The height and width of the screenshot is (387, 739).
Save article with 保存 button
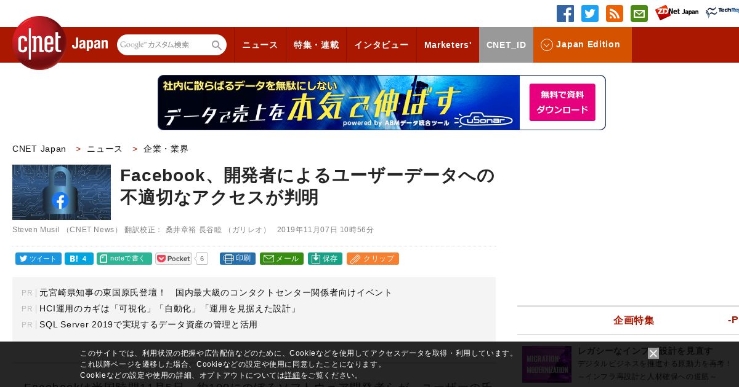325,259
